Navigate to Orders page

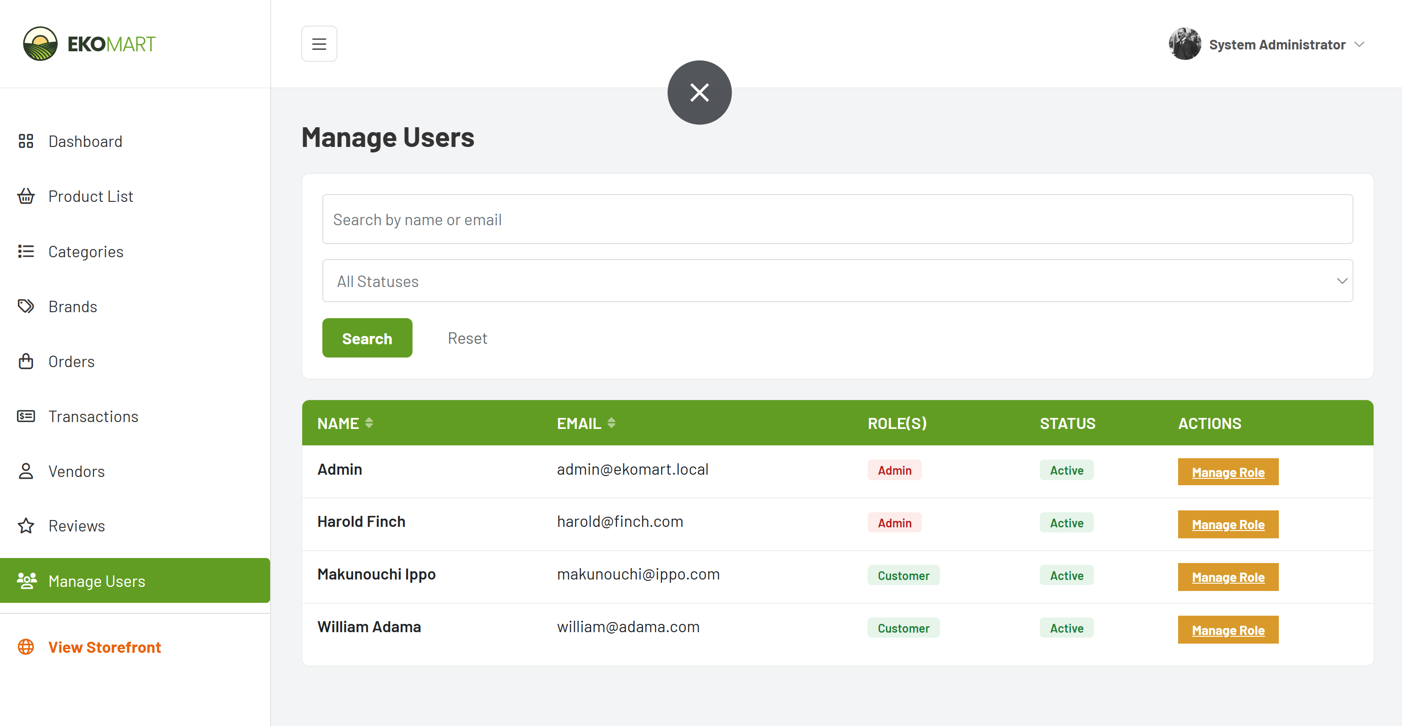pos(135,361)
